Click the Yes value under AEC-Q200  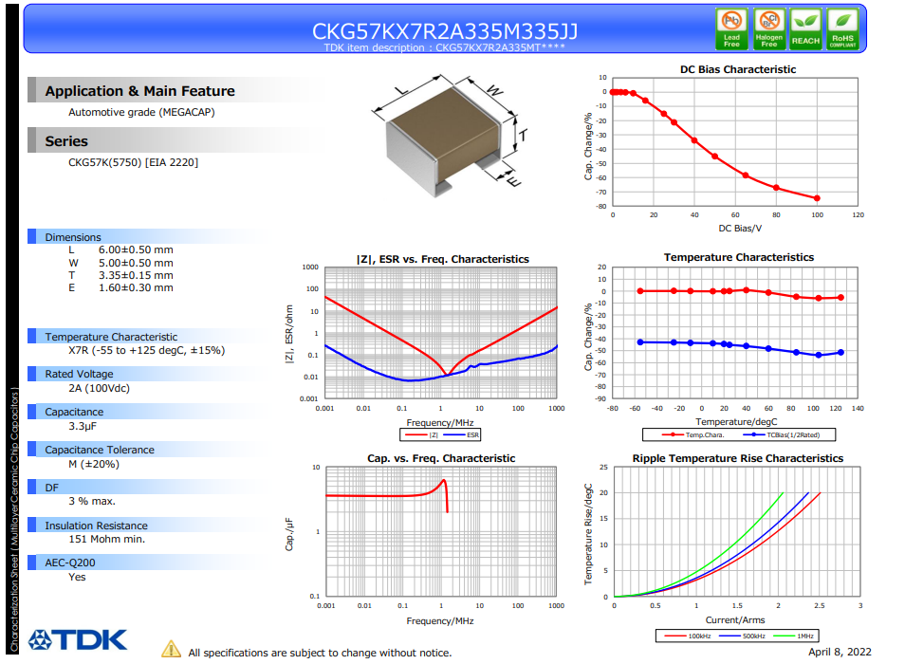(77, 577)
